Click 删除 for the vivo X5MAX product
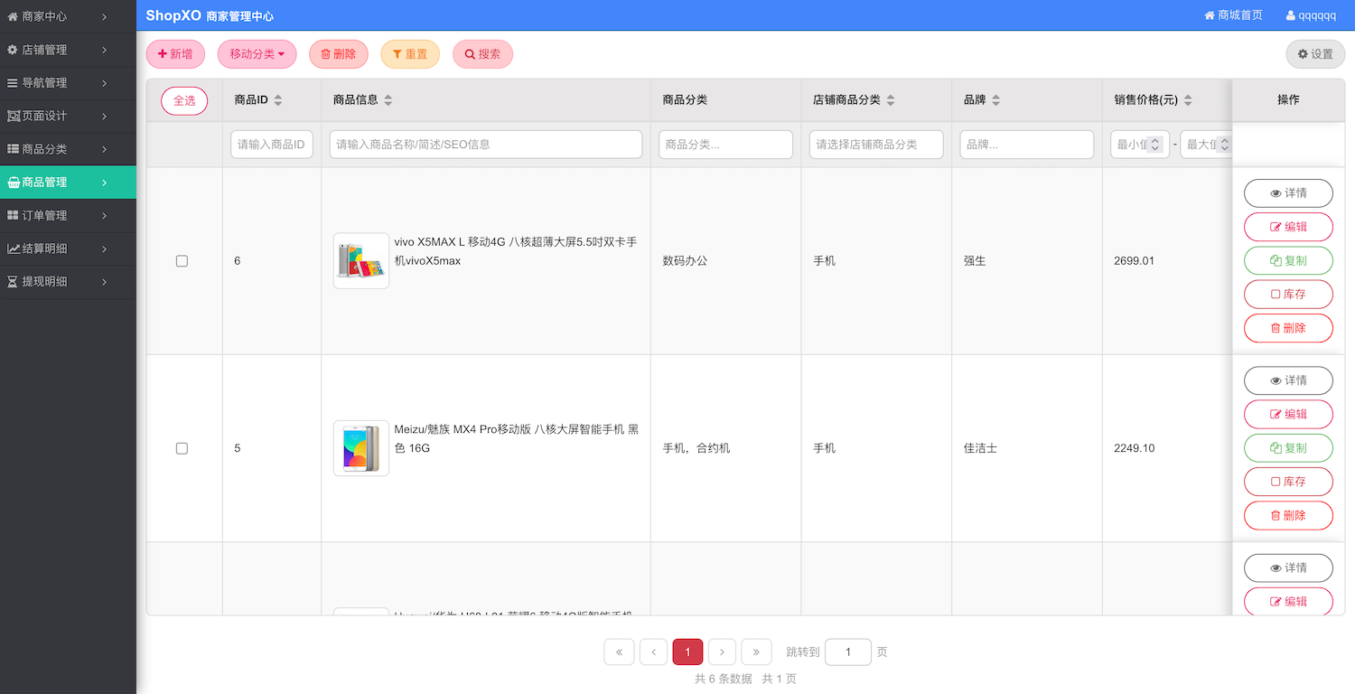 click(1288, 328)
